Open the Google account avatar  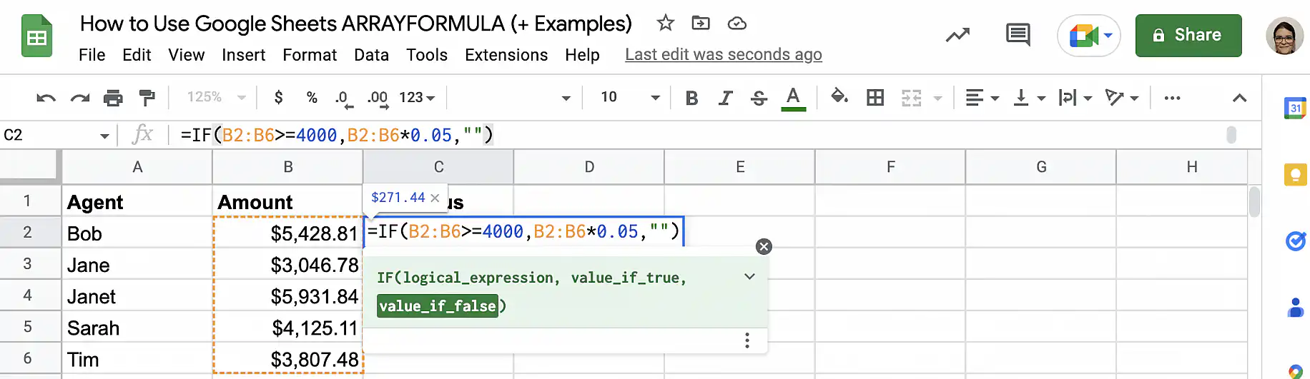(1284, 35)
